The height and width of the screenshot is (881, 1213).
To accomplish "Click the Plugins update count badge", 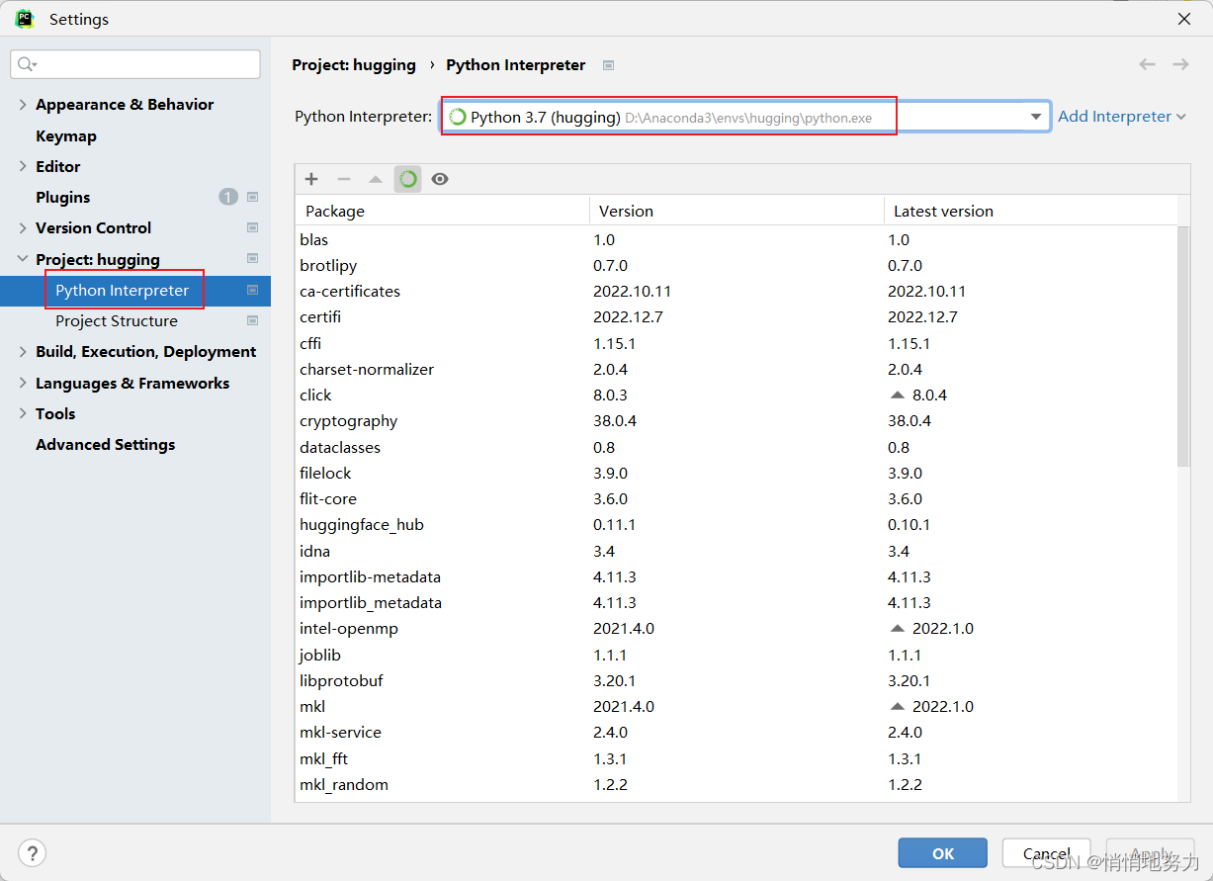I will tap(228, 197).
